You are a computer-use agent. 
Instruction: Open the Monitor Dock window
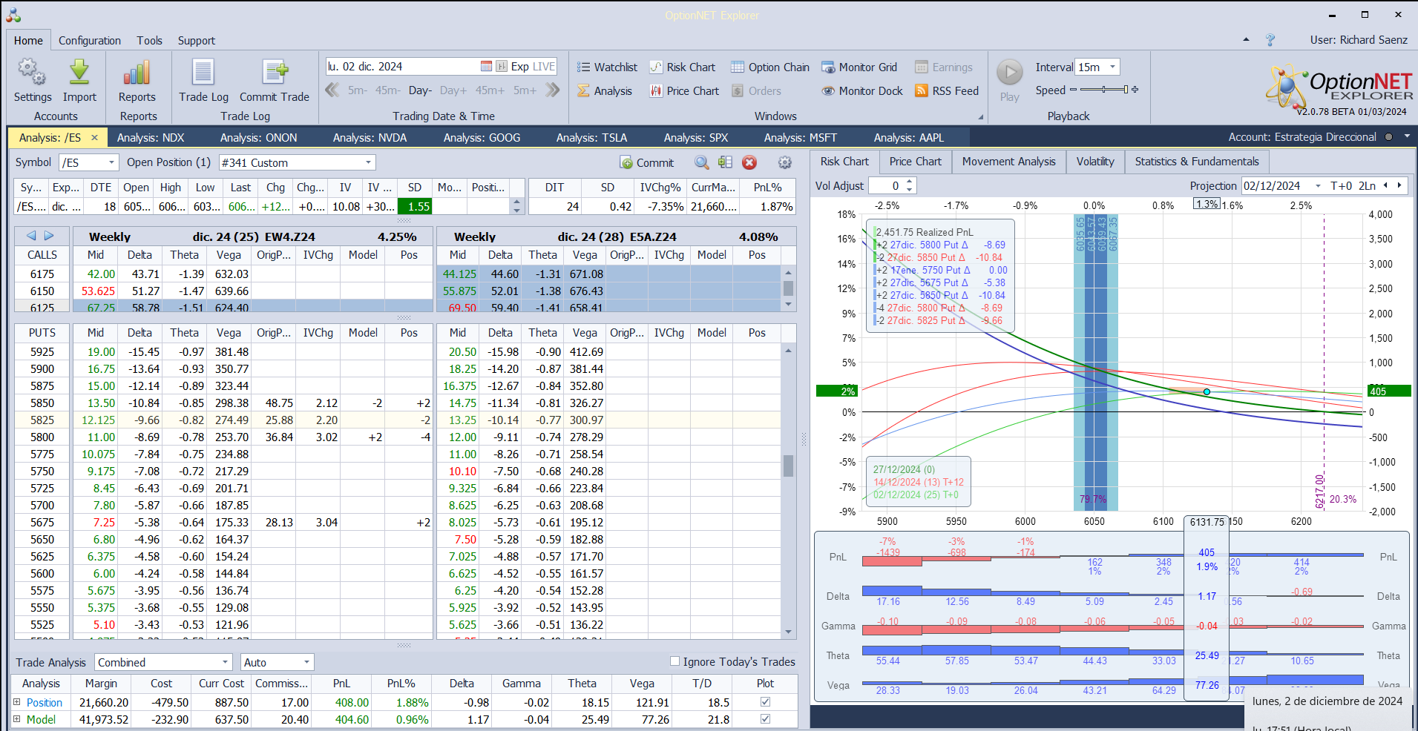tap(862, 91)
